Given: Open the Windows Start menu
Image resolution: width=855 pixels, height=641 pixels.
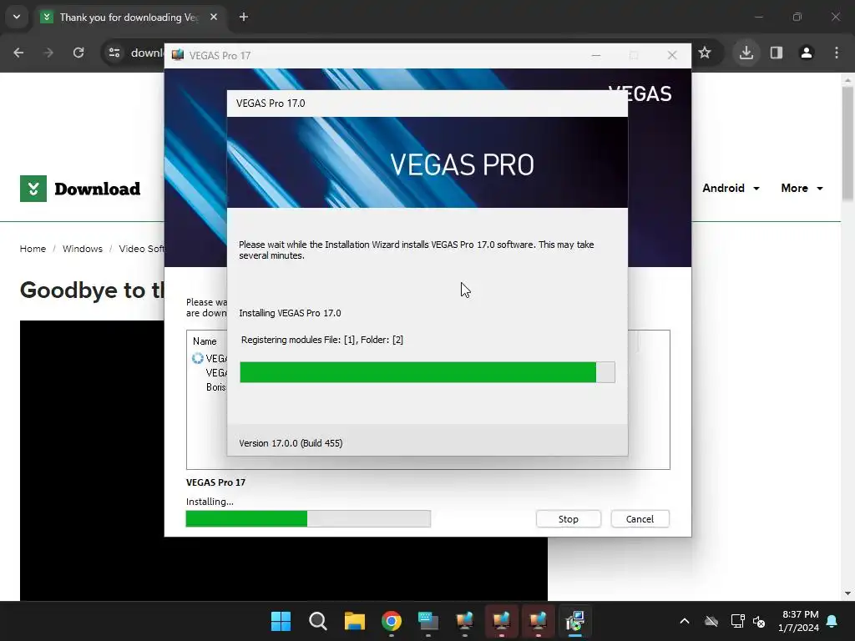Looking at the screenshot, I should [281, 621].
